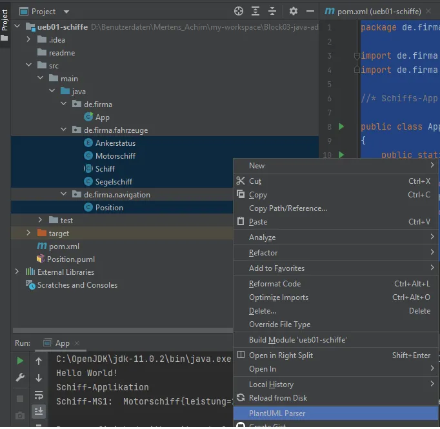
Task: Open the Add to Favorites submenu
Action: pos(335,268)
